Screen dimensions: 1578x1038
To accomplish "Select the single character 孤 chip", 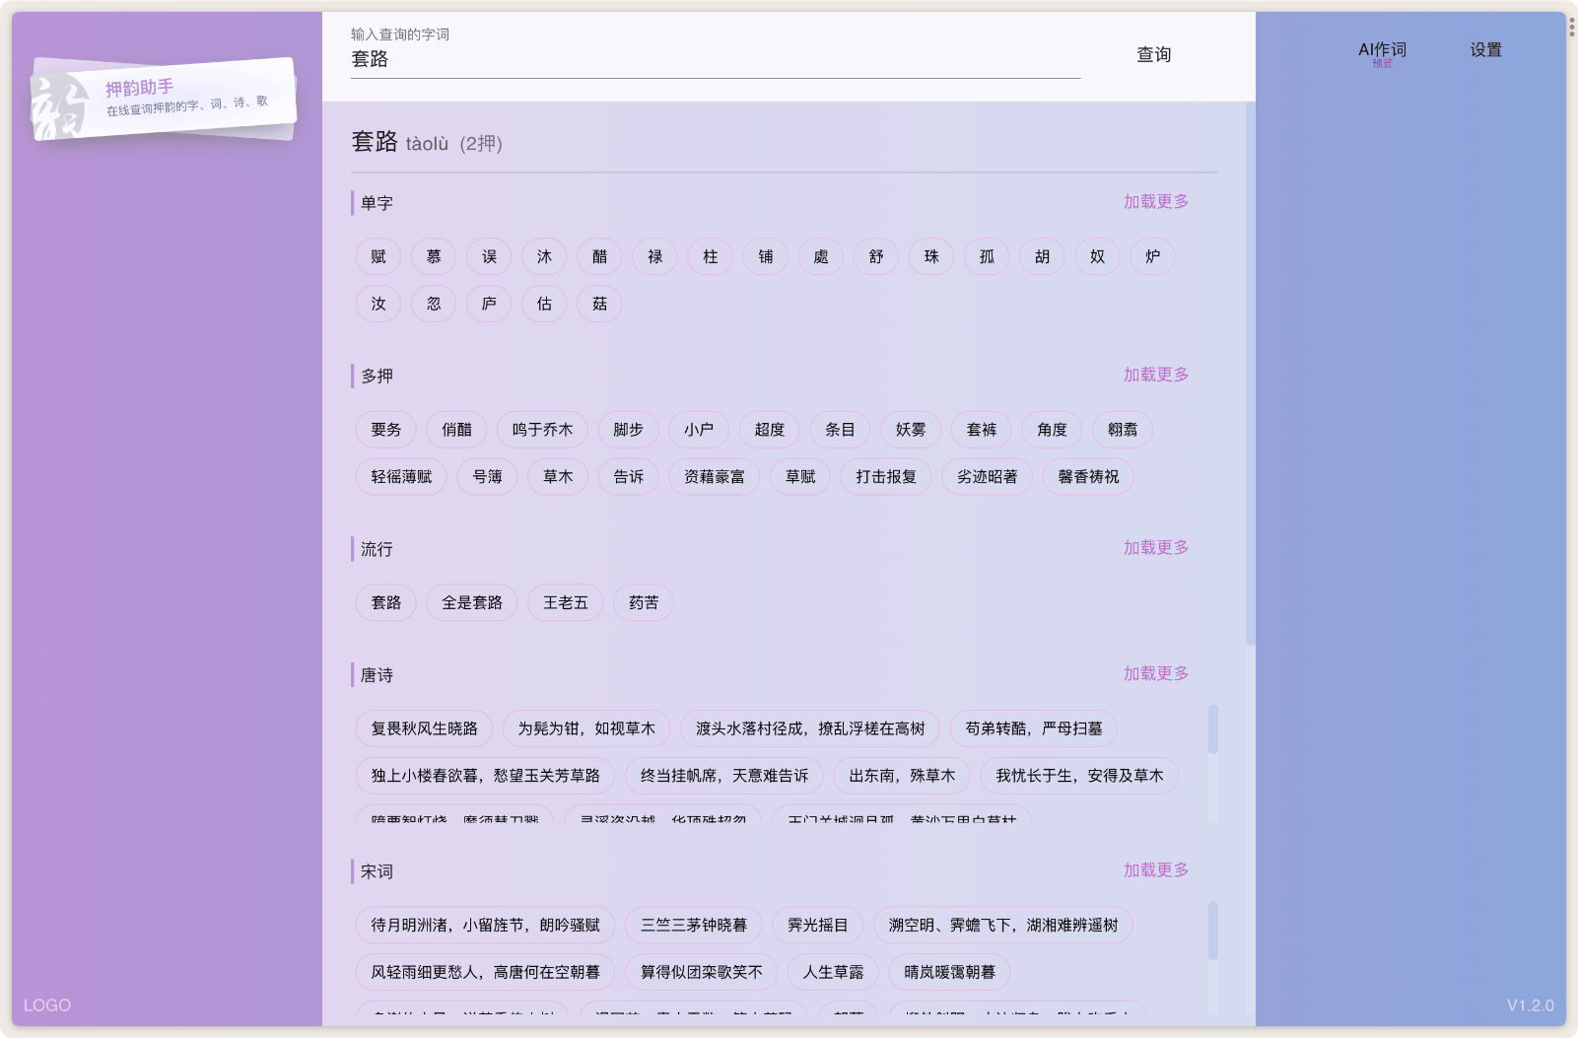I will pos(986,257).
